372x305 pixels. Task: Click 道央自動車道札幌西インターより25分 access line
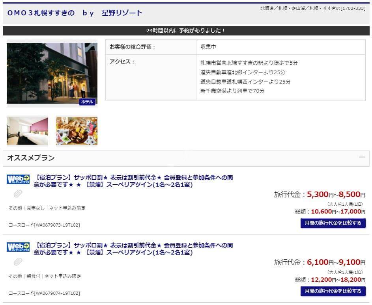click(245, 82)
